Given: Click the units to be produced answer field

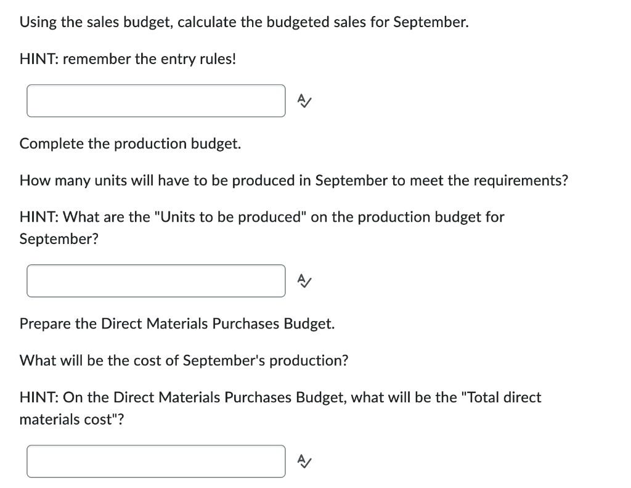Looking at the screenshot, I should (x=156, y=281).
